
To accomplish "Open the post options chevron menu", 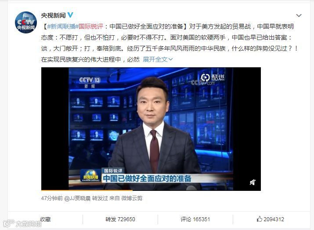I will (x=299, y=15).
